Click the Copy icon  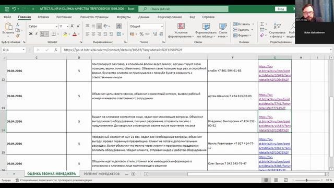[x=18, y=30]
